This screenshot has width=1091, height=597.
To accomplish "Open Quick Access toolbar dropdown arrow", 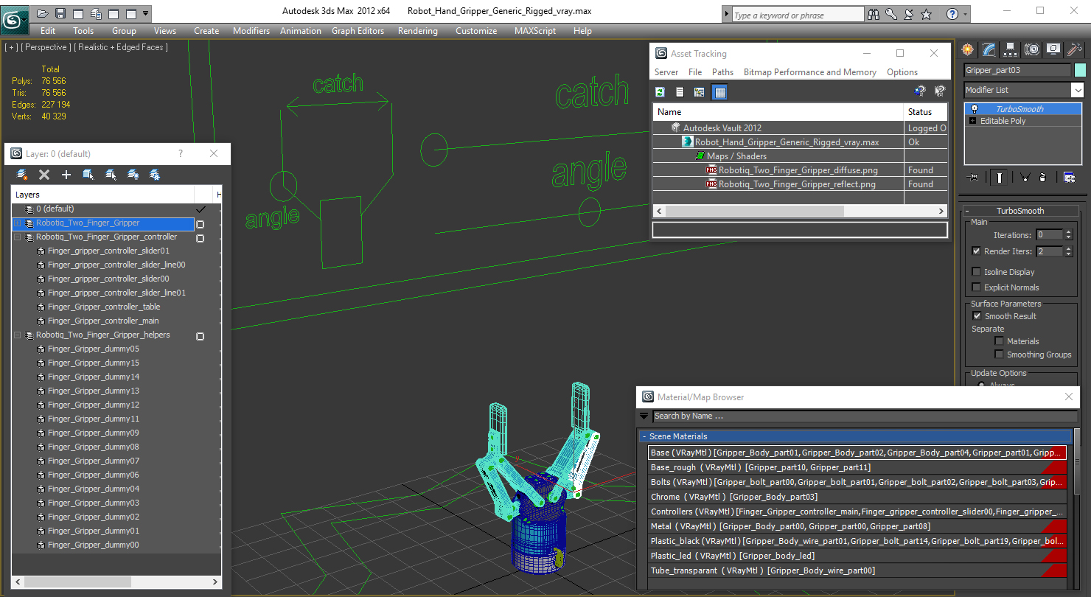I will click(x=146, y=13).
